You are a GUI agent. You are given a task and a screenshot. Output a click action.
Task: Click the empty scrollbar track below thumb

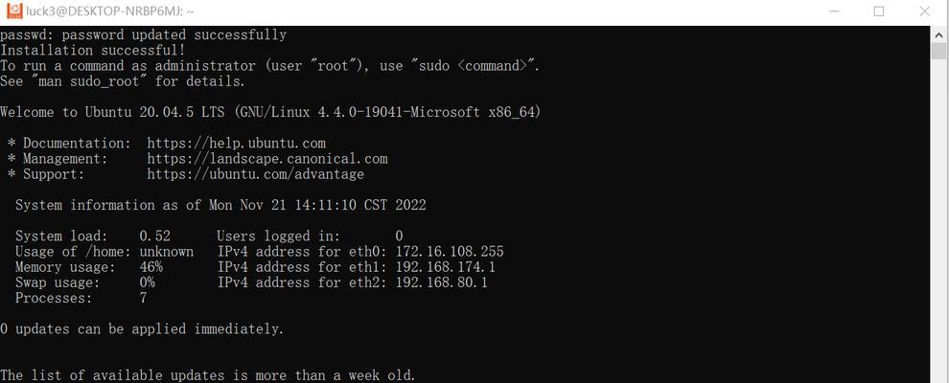point(938,223)
